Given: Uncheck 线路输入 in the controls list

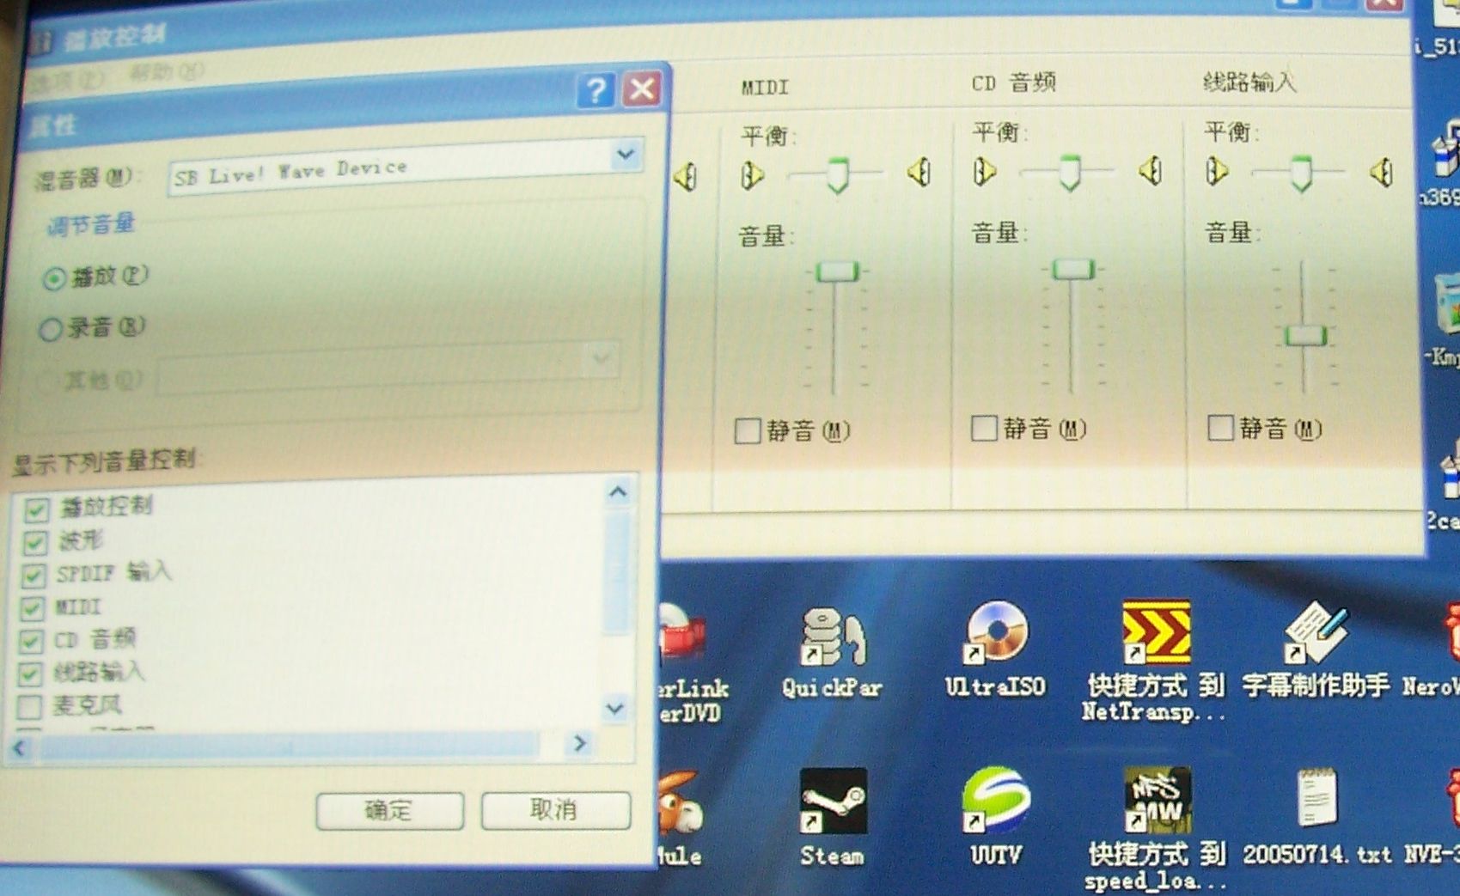Looking at the screenshot, I should [x=30, y=674].
